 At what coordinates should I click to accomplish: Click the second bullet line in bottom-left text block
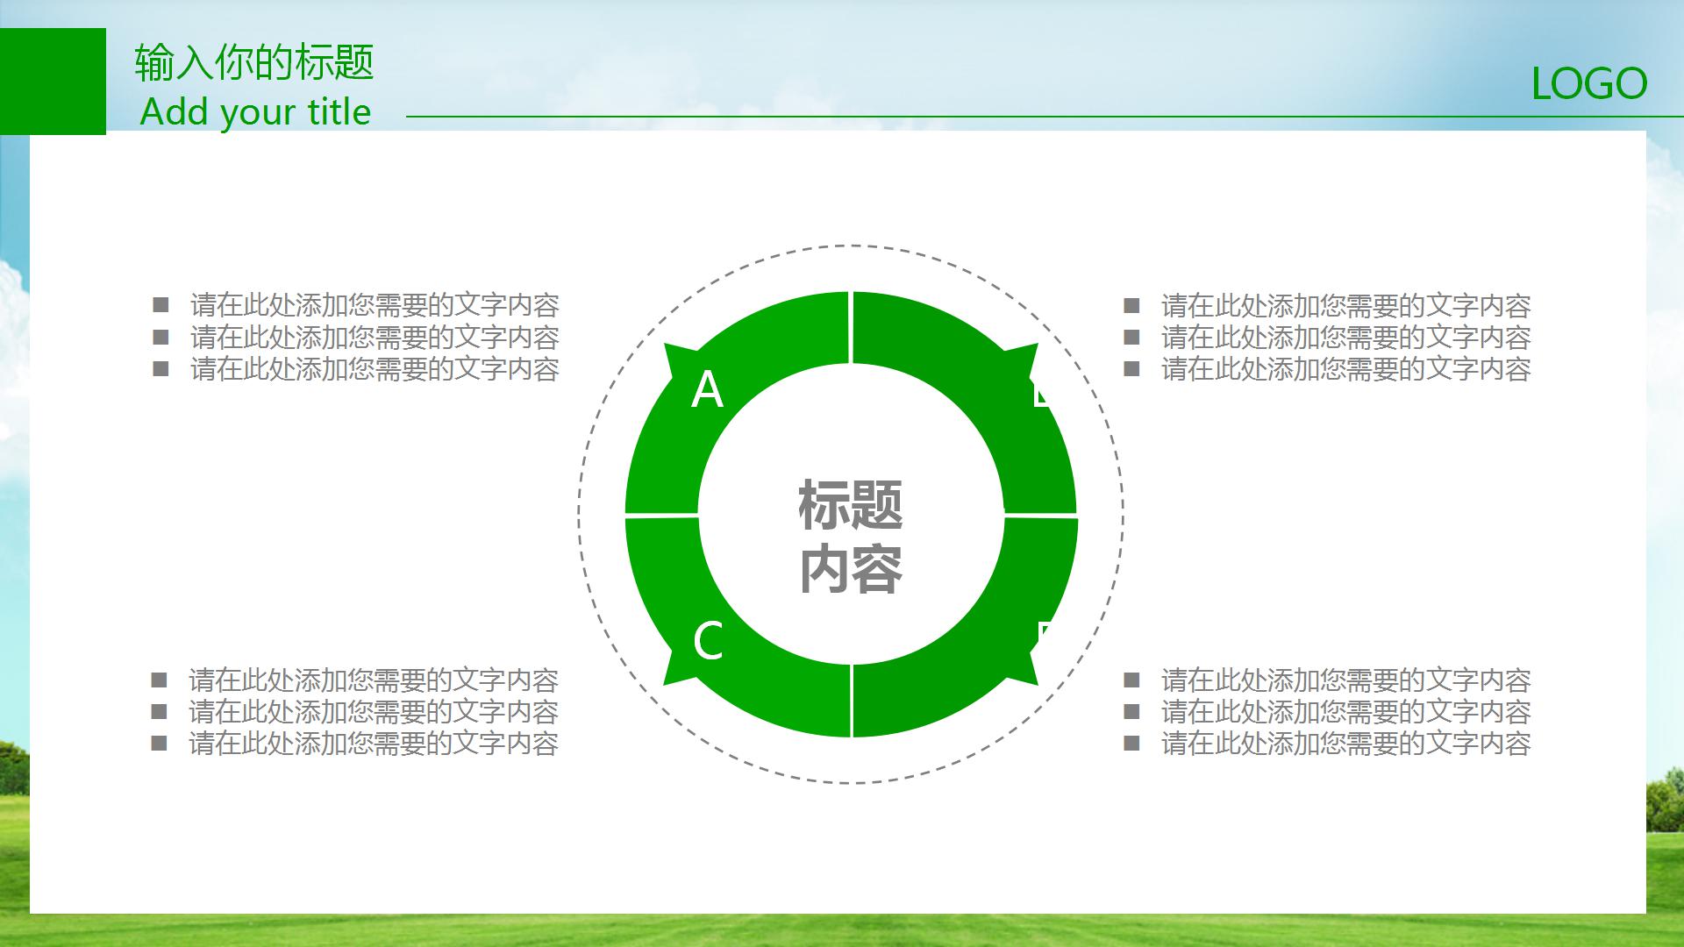click(x=355, y=711)
